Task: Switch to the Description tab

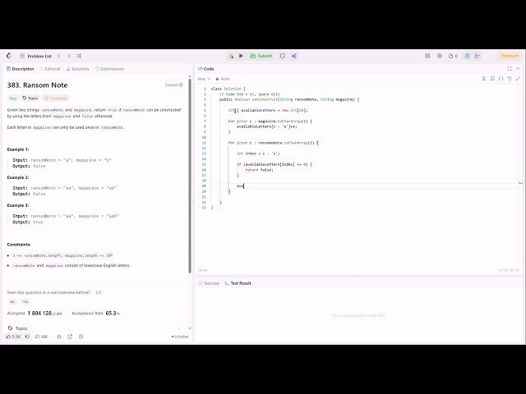Action: [20, 69]
